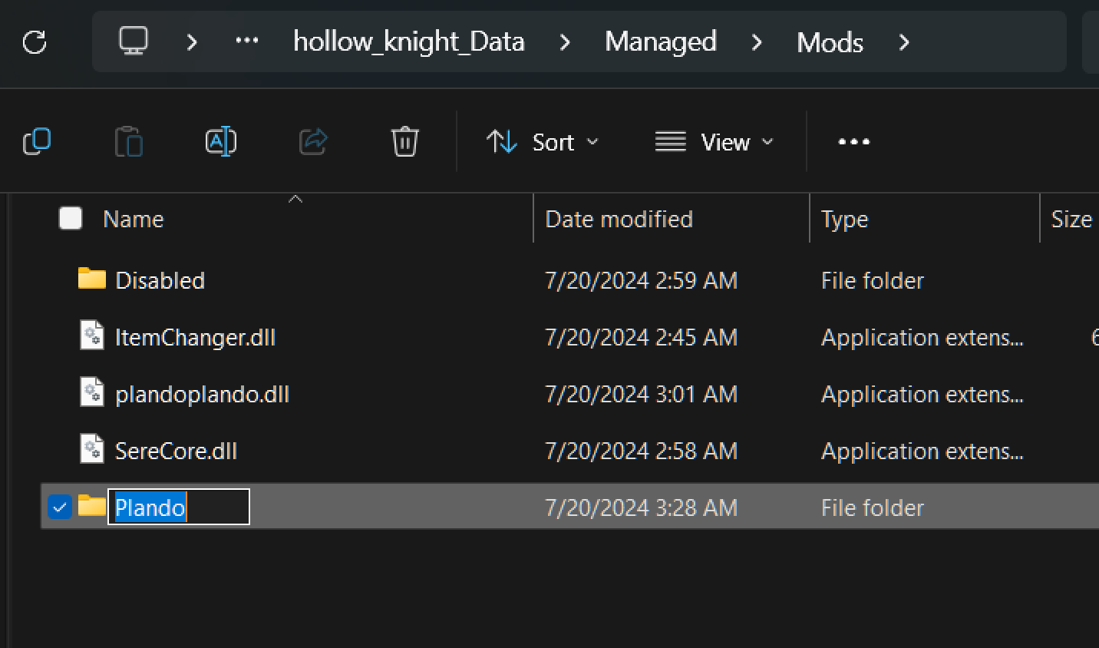Click the This PC monitor icon
Screen dimensions: 1099x648
click(134, 41)
